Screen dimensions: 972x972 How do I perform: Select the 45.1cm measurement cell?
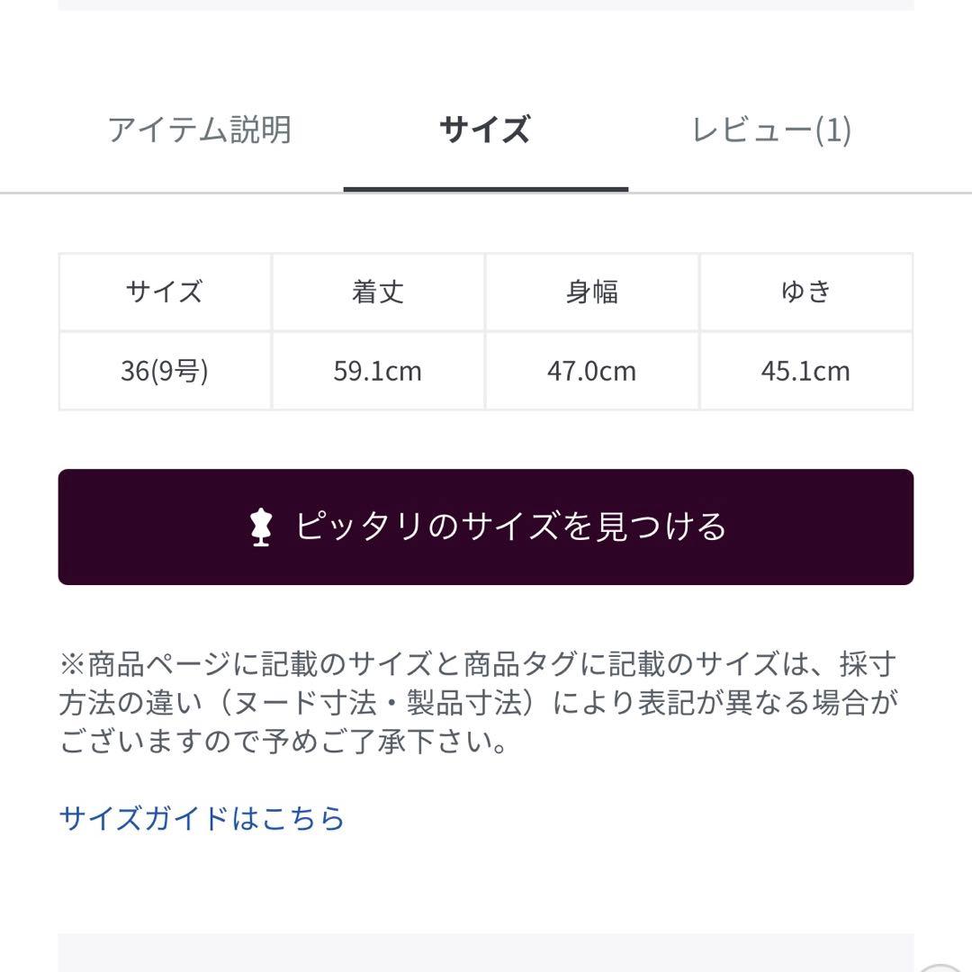coord(806,370)
